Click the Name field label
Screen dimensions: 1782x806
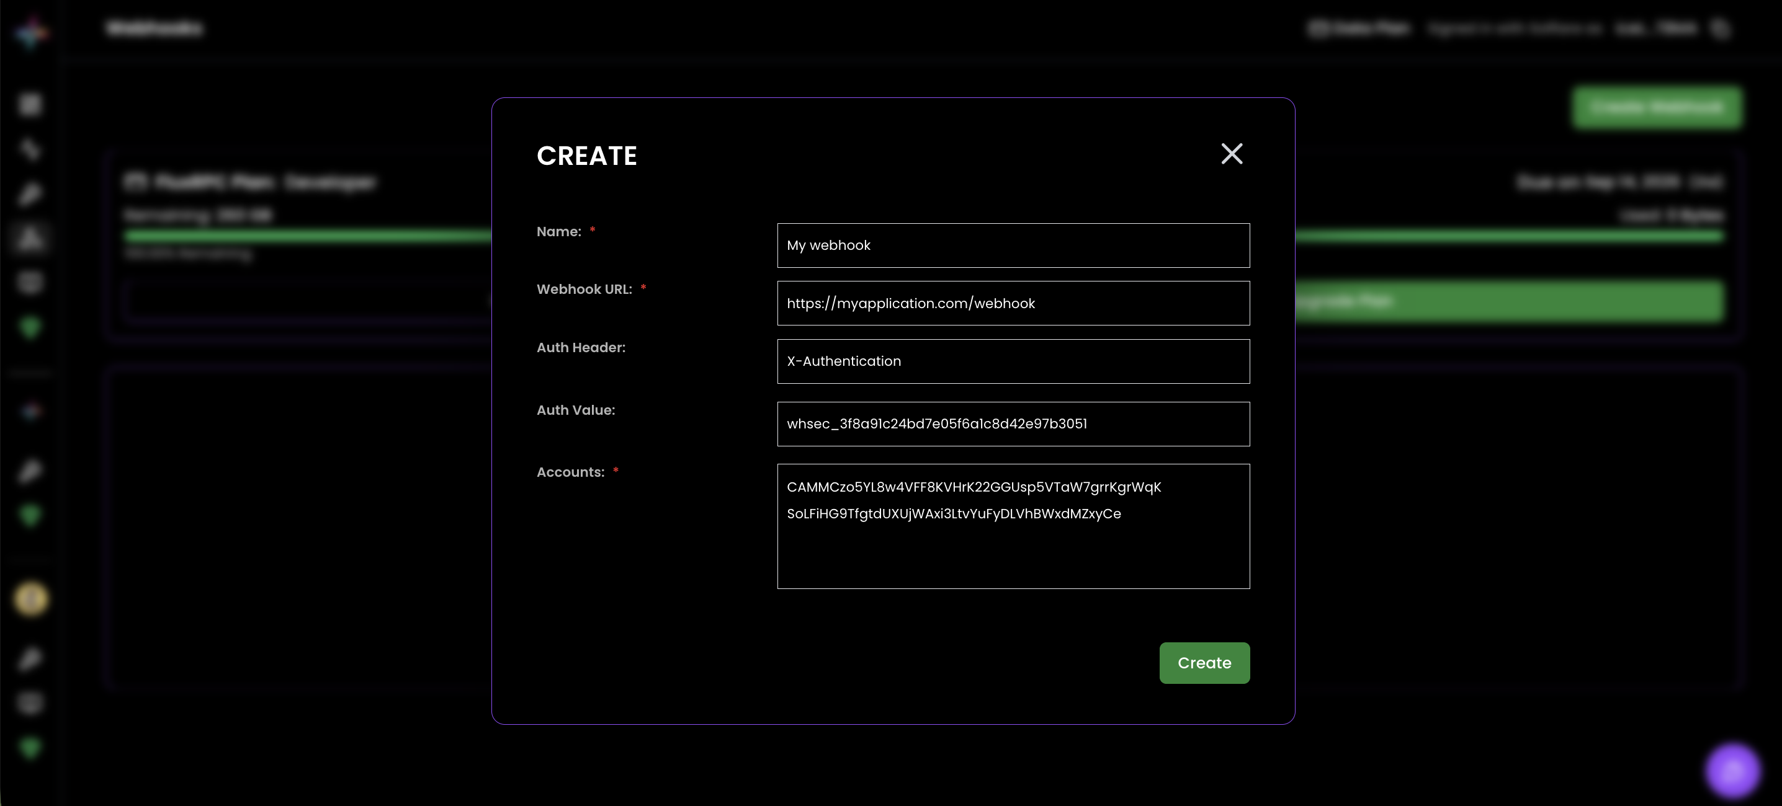[559, 231]
